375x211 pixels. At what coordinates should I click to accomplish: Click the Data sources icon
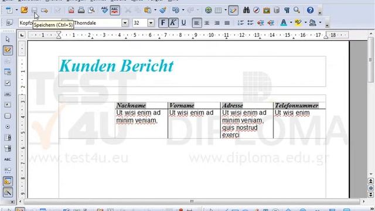(x=277, y=11)
